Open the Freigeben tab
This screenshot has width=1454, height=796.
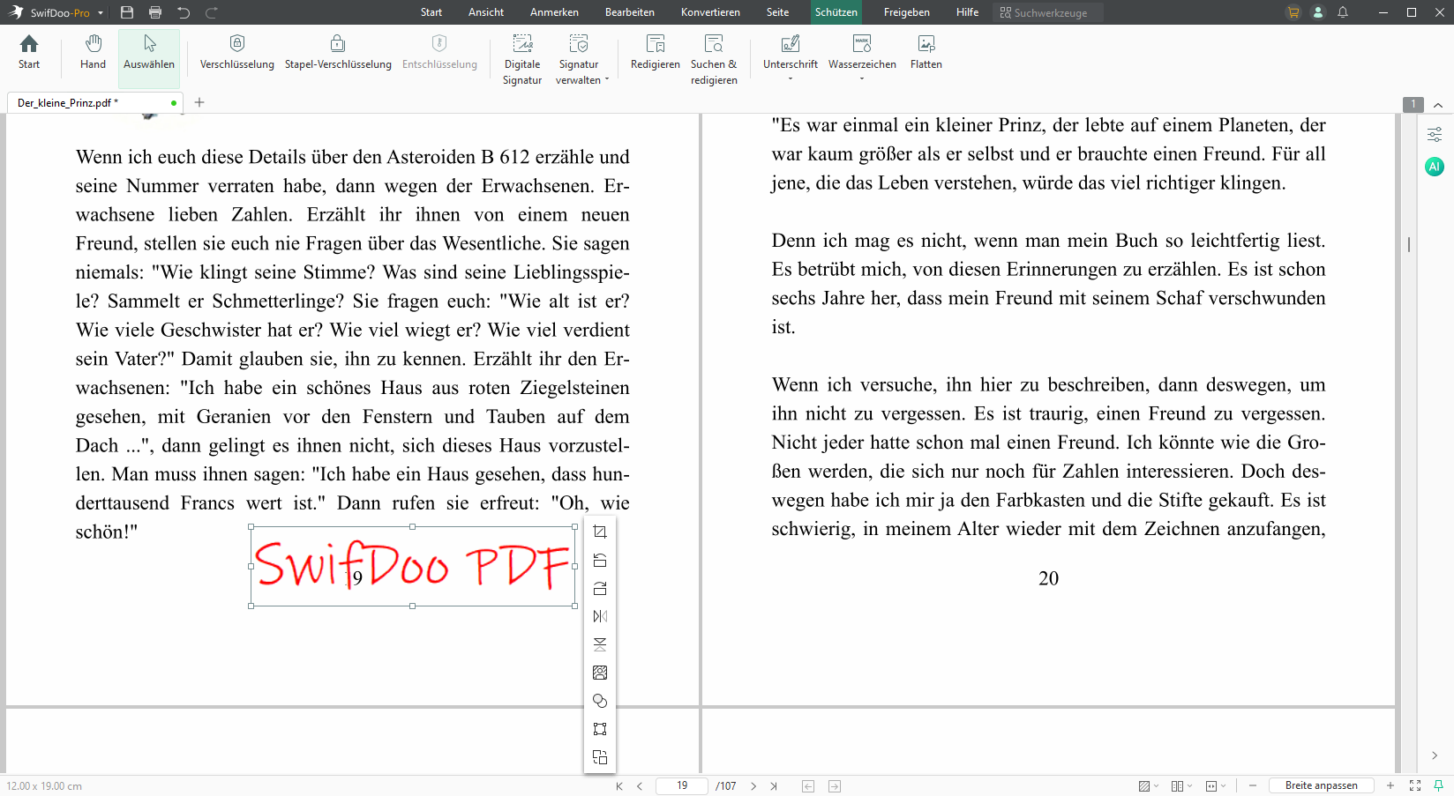[x=907, y=12]
